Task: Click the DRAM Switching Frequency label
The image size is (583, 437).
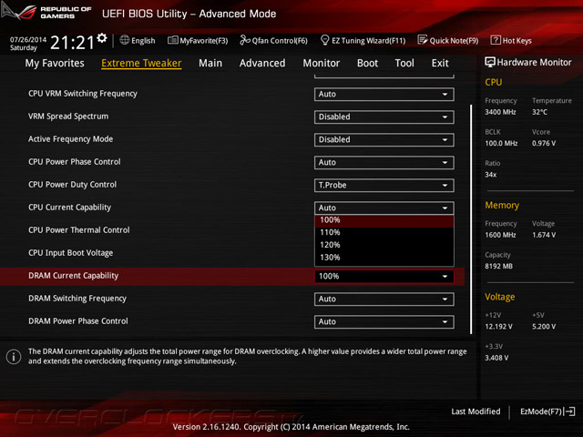Action: point(77,299)
